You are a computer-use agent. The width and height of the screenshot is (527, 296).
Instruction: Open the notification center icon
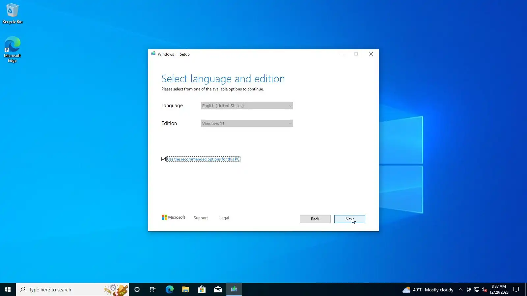point(516,290)
